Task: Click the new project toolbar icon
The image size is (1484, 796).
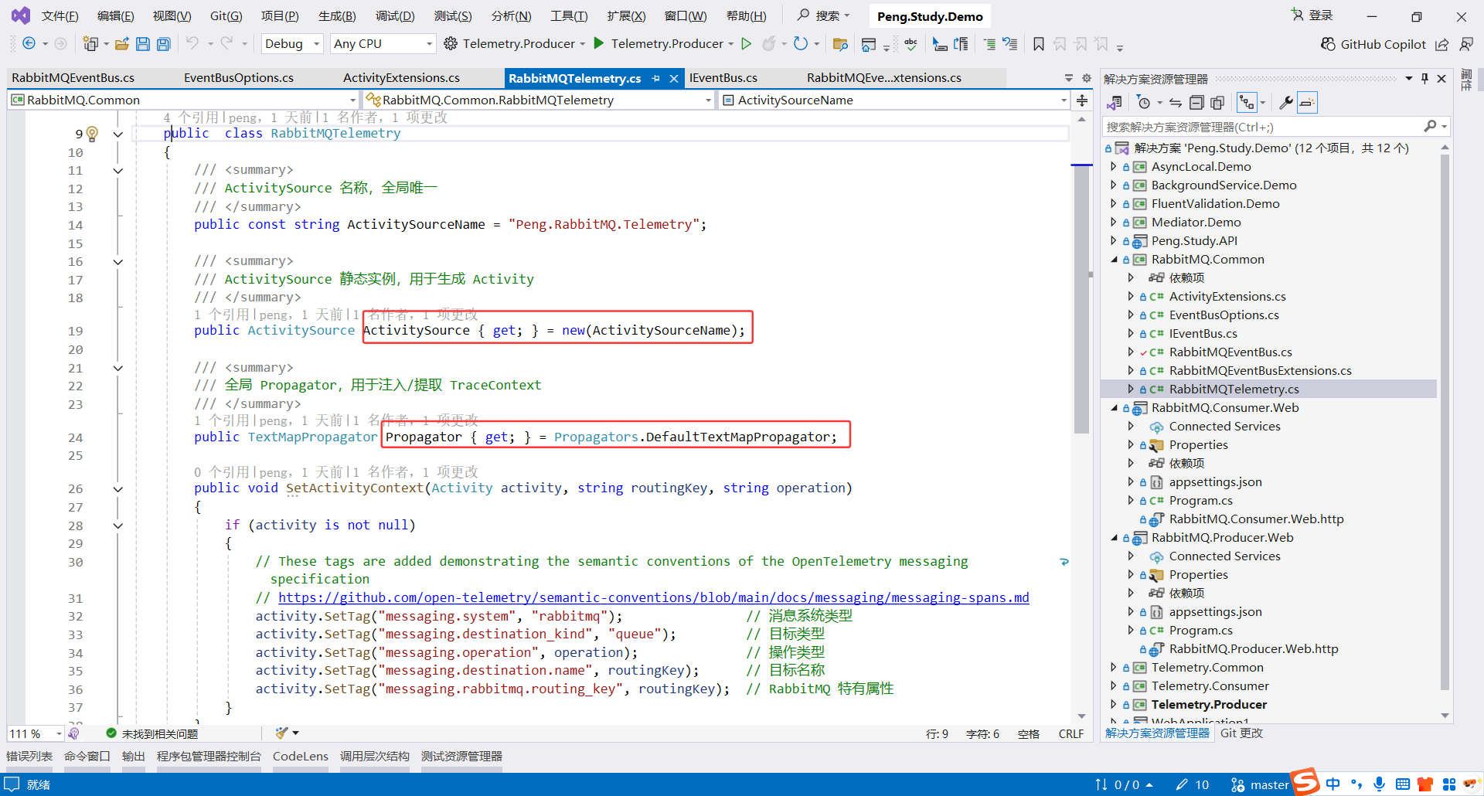Action: (90, 43)
